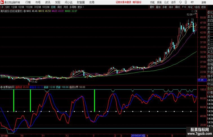This screenshot has height=137, width=213.
Task: Switch to 分时 chart period
Action: point(7,7)
